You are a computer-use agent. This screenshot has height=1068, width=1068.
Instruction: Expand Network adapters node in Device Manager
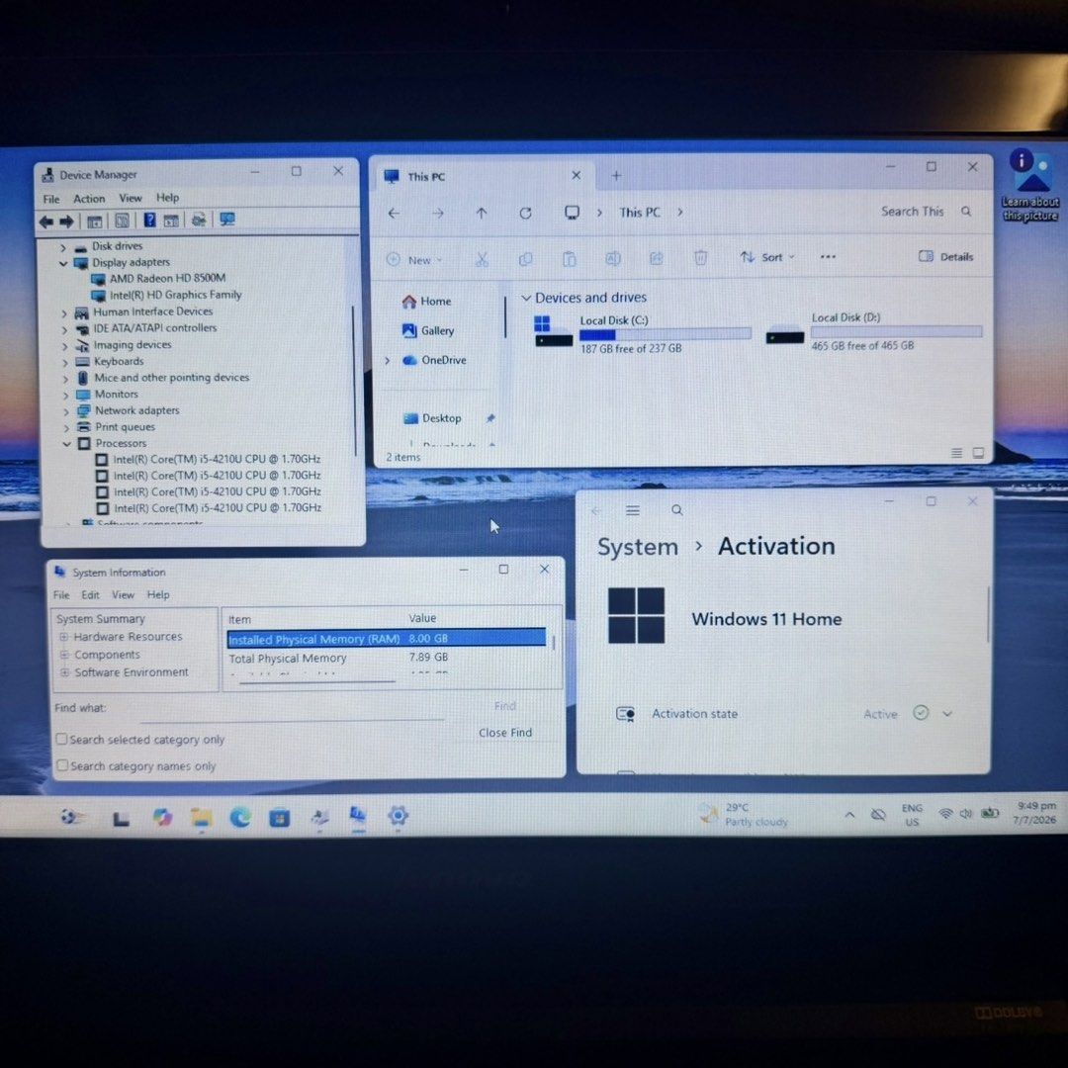click(66, 412)
